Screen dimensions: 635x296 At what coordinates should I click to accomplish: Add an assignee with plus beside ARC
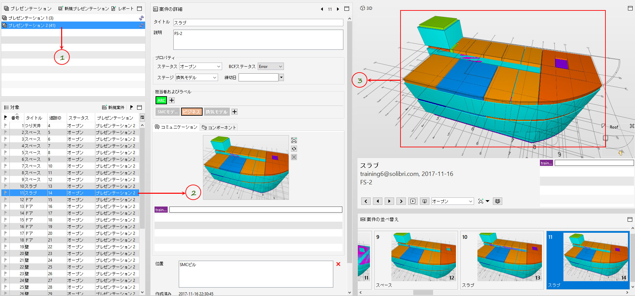(172, 100)
